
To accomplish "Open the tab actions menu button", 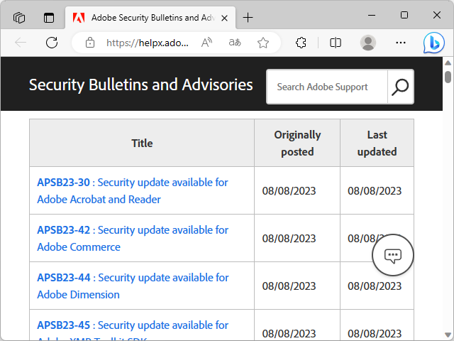I will [x=49, y=17].
